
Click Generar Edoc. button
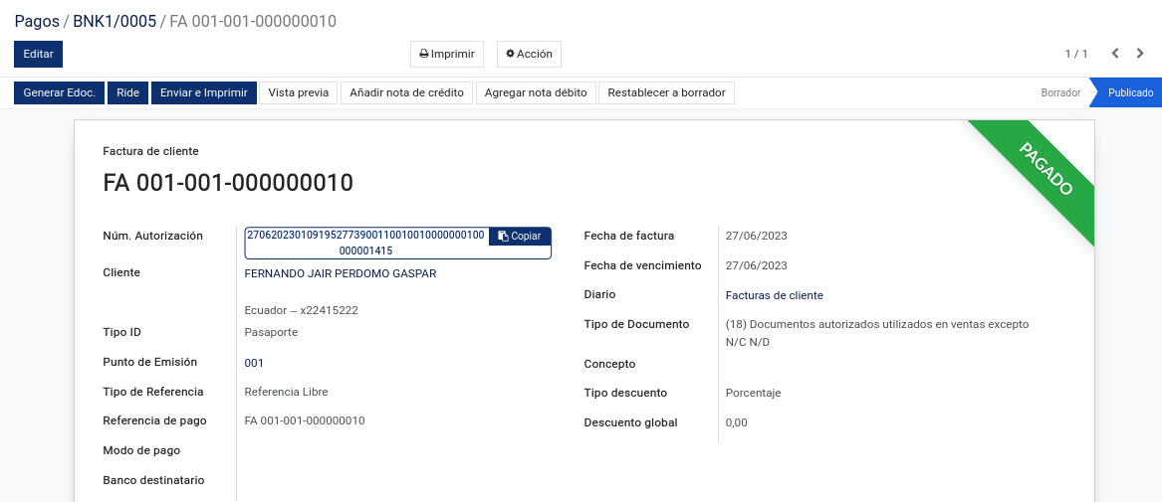tap(60, 93)
